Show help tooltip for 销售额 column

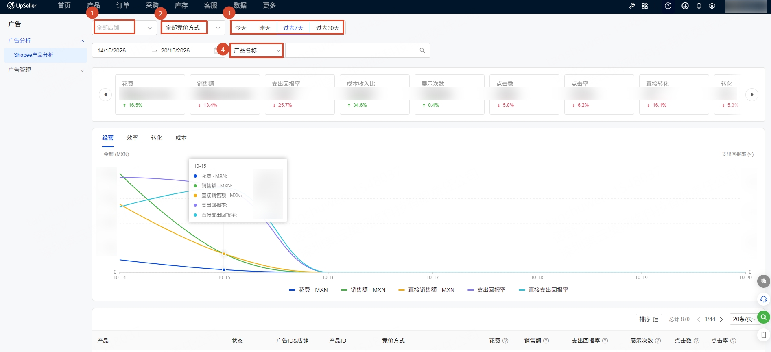tap(546, 341)
